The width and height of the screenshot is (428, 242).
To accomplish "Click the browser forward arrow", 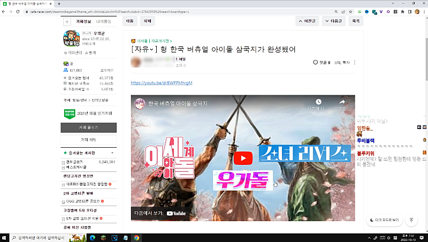I will tap(11, 12).
